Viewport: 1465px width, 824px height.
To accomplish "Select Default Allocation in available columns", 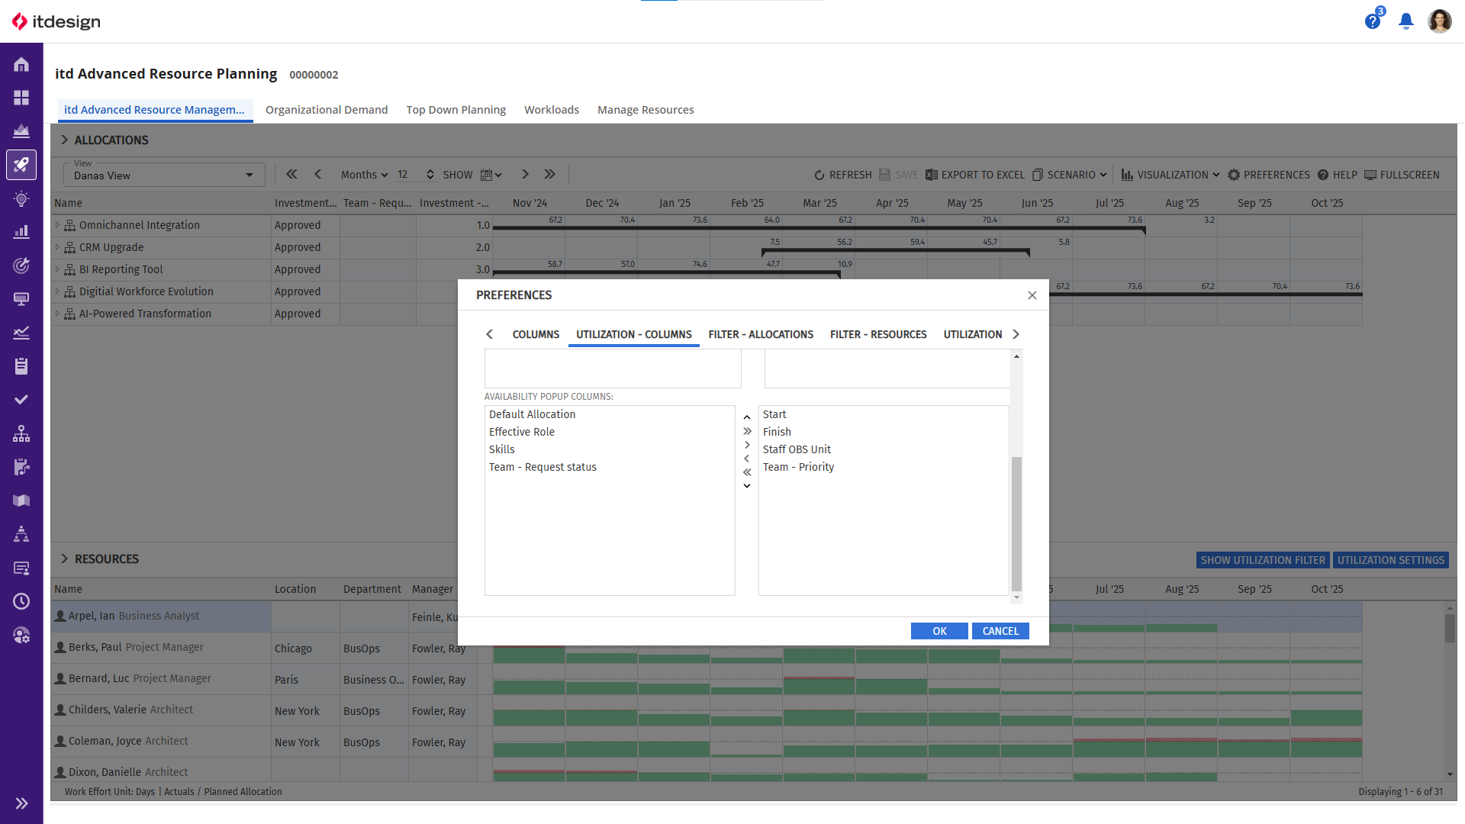I will click(x=610, y=414).
